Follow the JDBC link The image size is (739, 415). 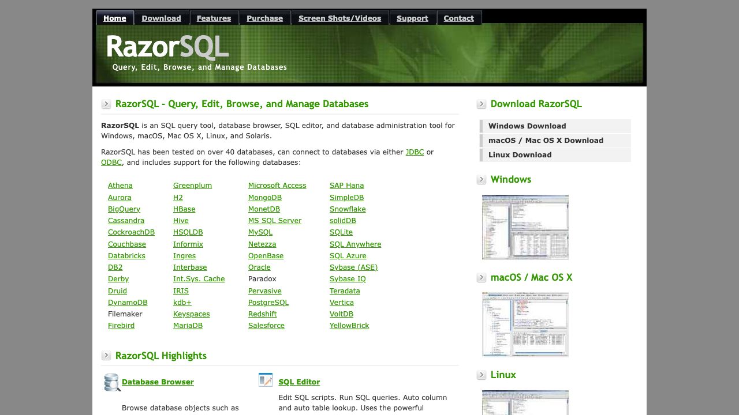coord(415,152)
